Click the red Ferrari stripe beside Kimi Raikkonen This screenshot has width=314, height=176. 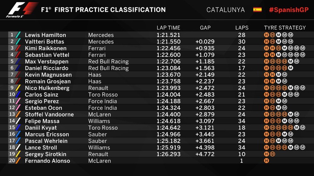(x=18, y=48)
